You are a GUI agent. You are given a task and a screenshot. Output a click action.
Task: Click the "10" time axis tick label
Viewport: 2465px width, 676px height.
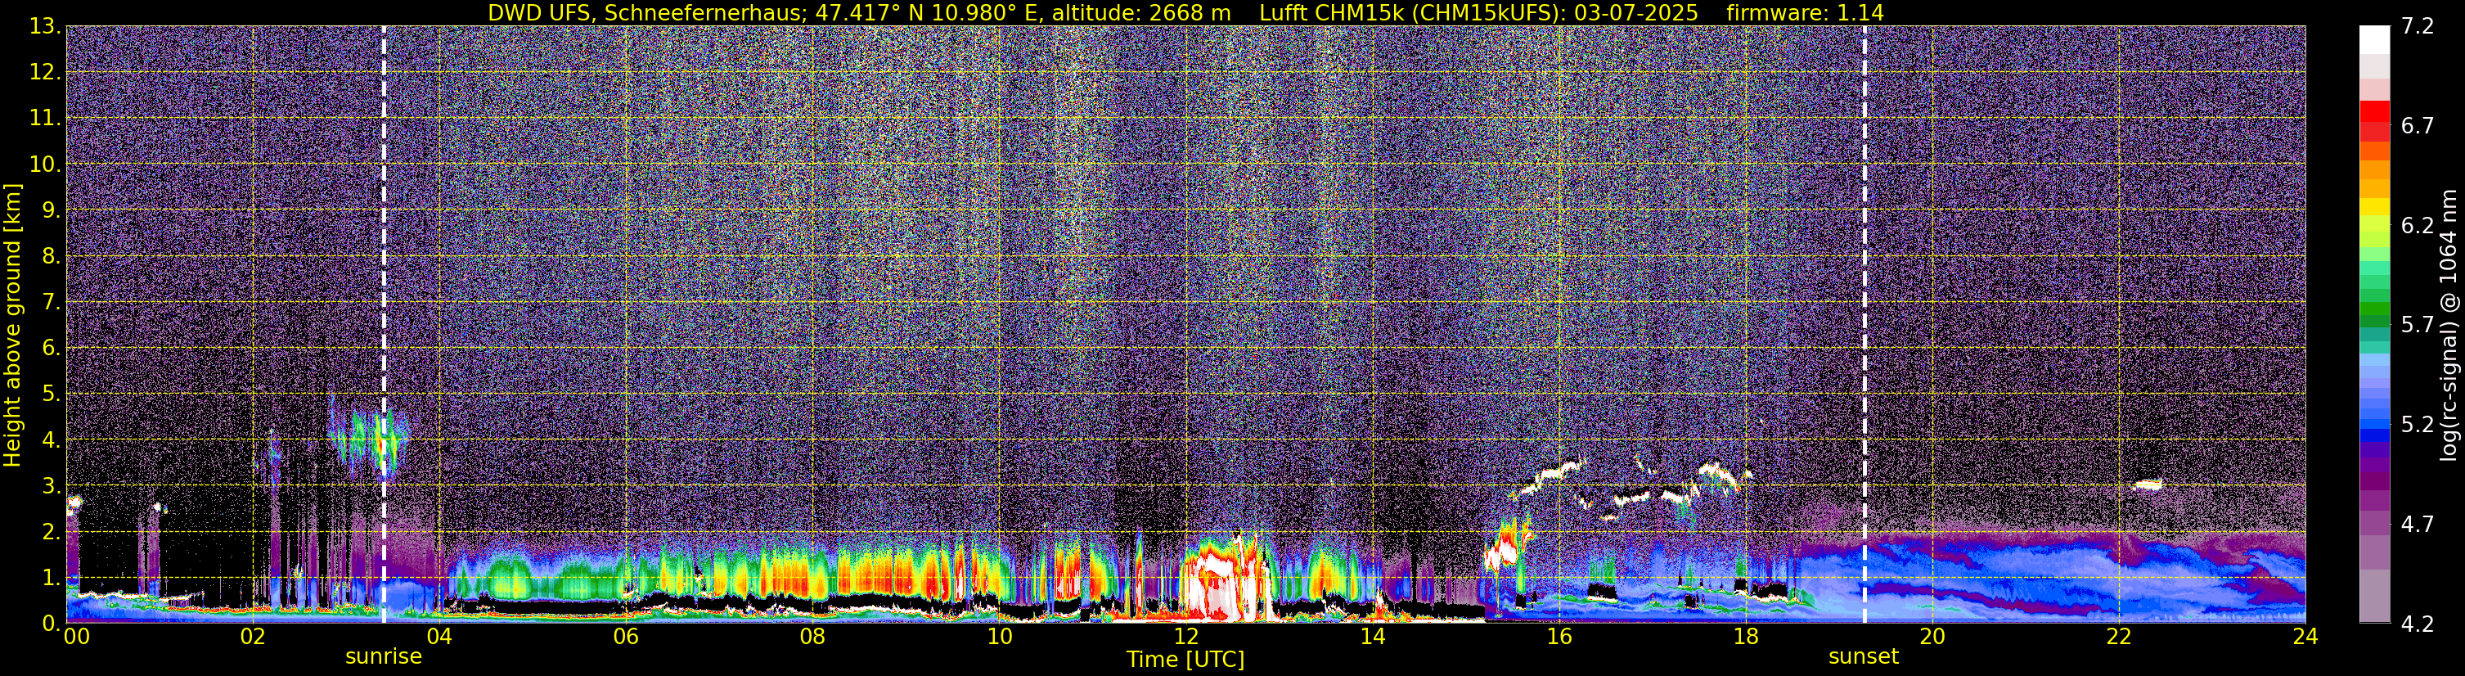point(999,636)
